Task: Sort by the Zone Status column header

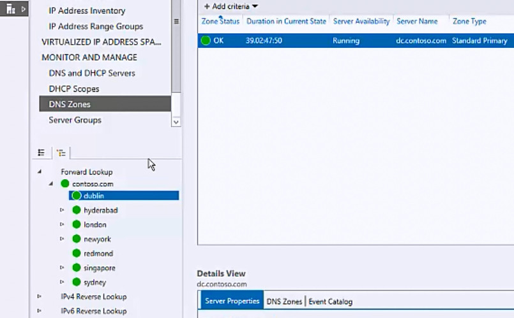Action: 220,22
